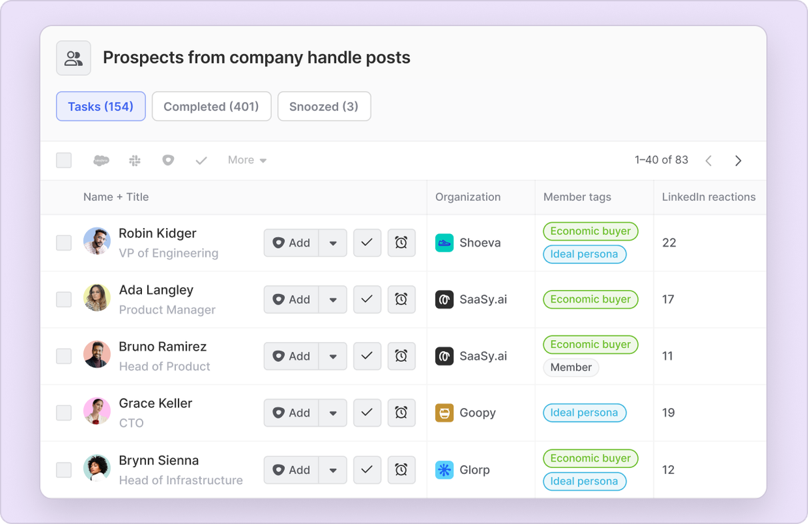Click the Slack icon in toolbar

(x=135, y=161)
